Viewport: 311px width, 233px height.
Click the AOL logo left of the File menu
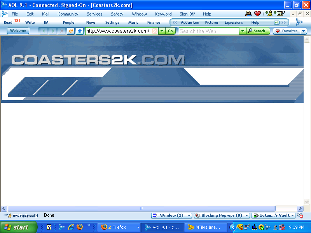pyautogui.click(x=4, y=14)
